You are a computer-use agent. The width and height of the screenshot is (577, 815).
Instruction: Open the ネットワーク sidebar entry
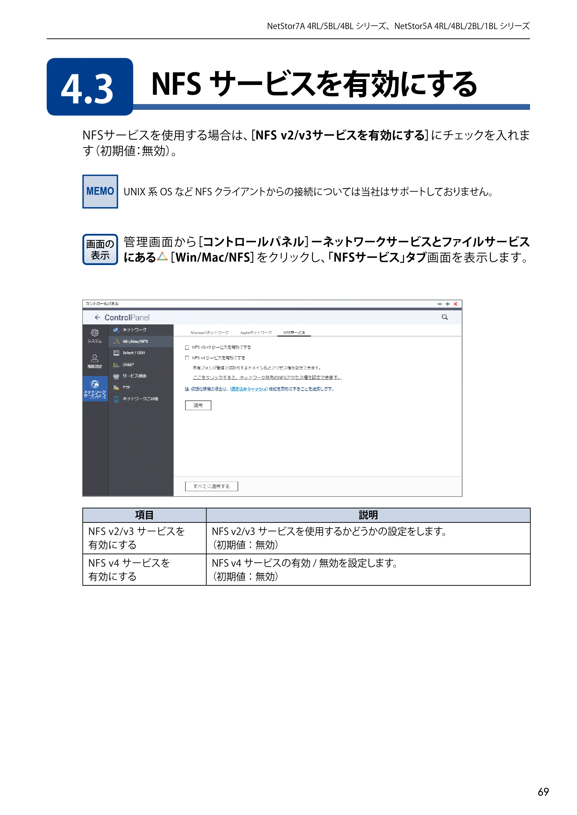141,330
